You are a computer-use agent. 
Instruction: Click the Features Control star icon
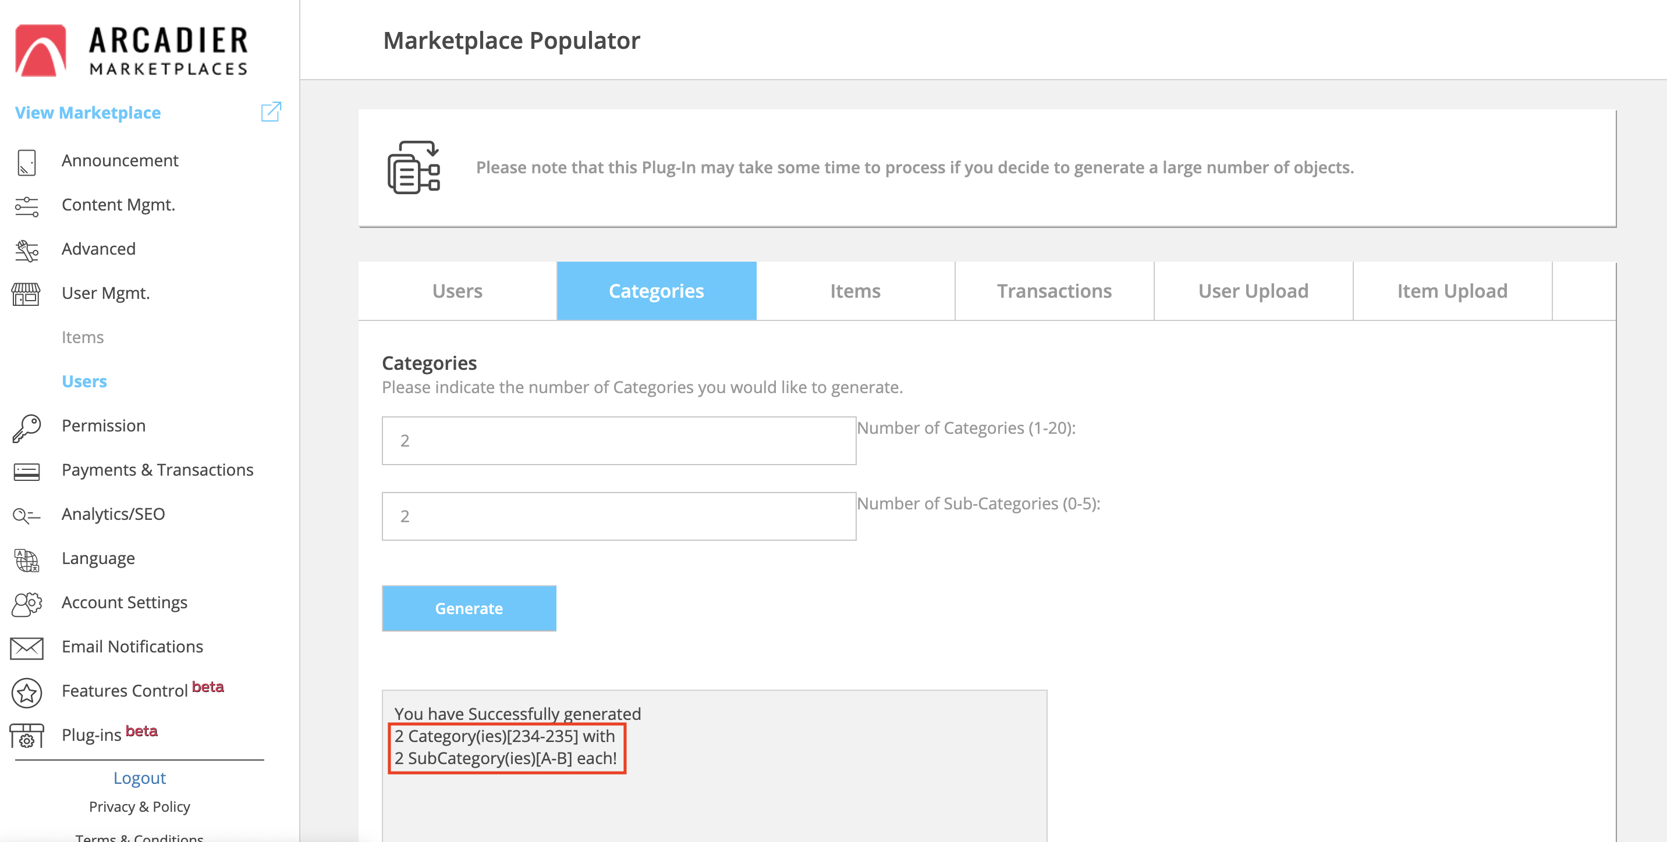[x=27, y=692]
